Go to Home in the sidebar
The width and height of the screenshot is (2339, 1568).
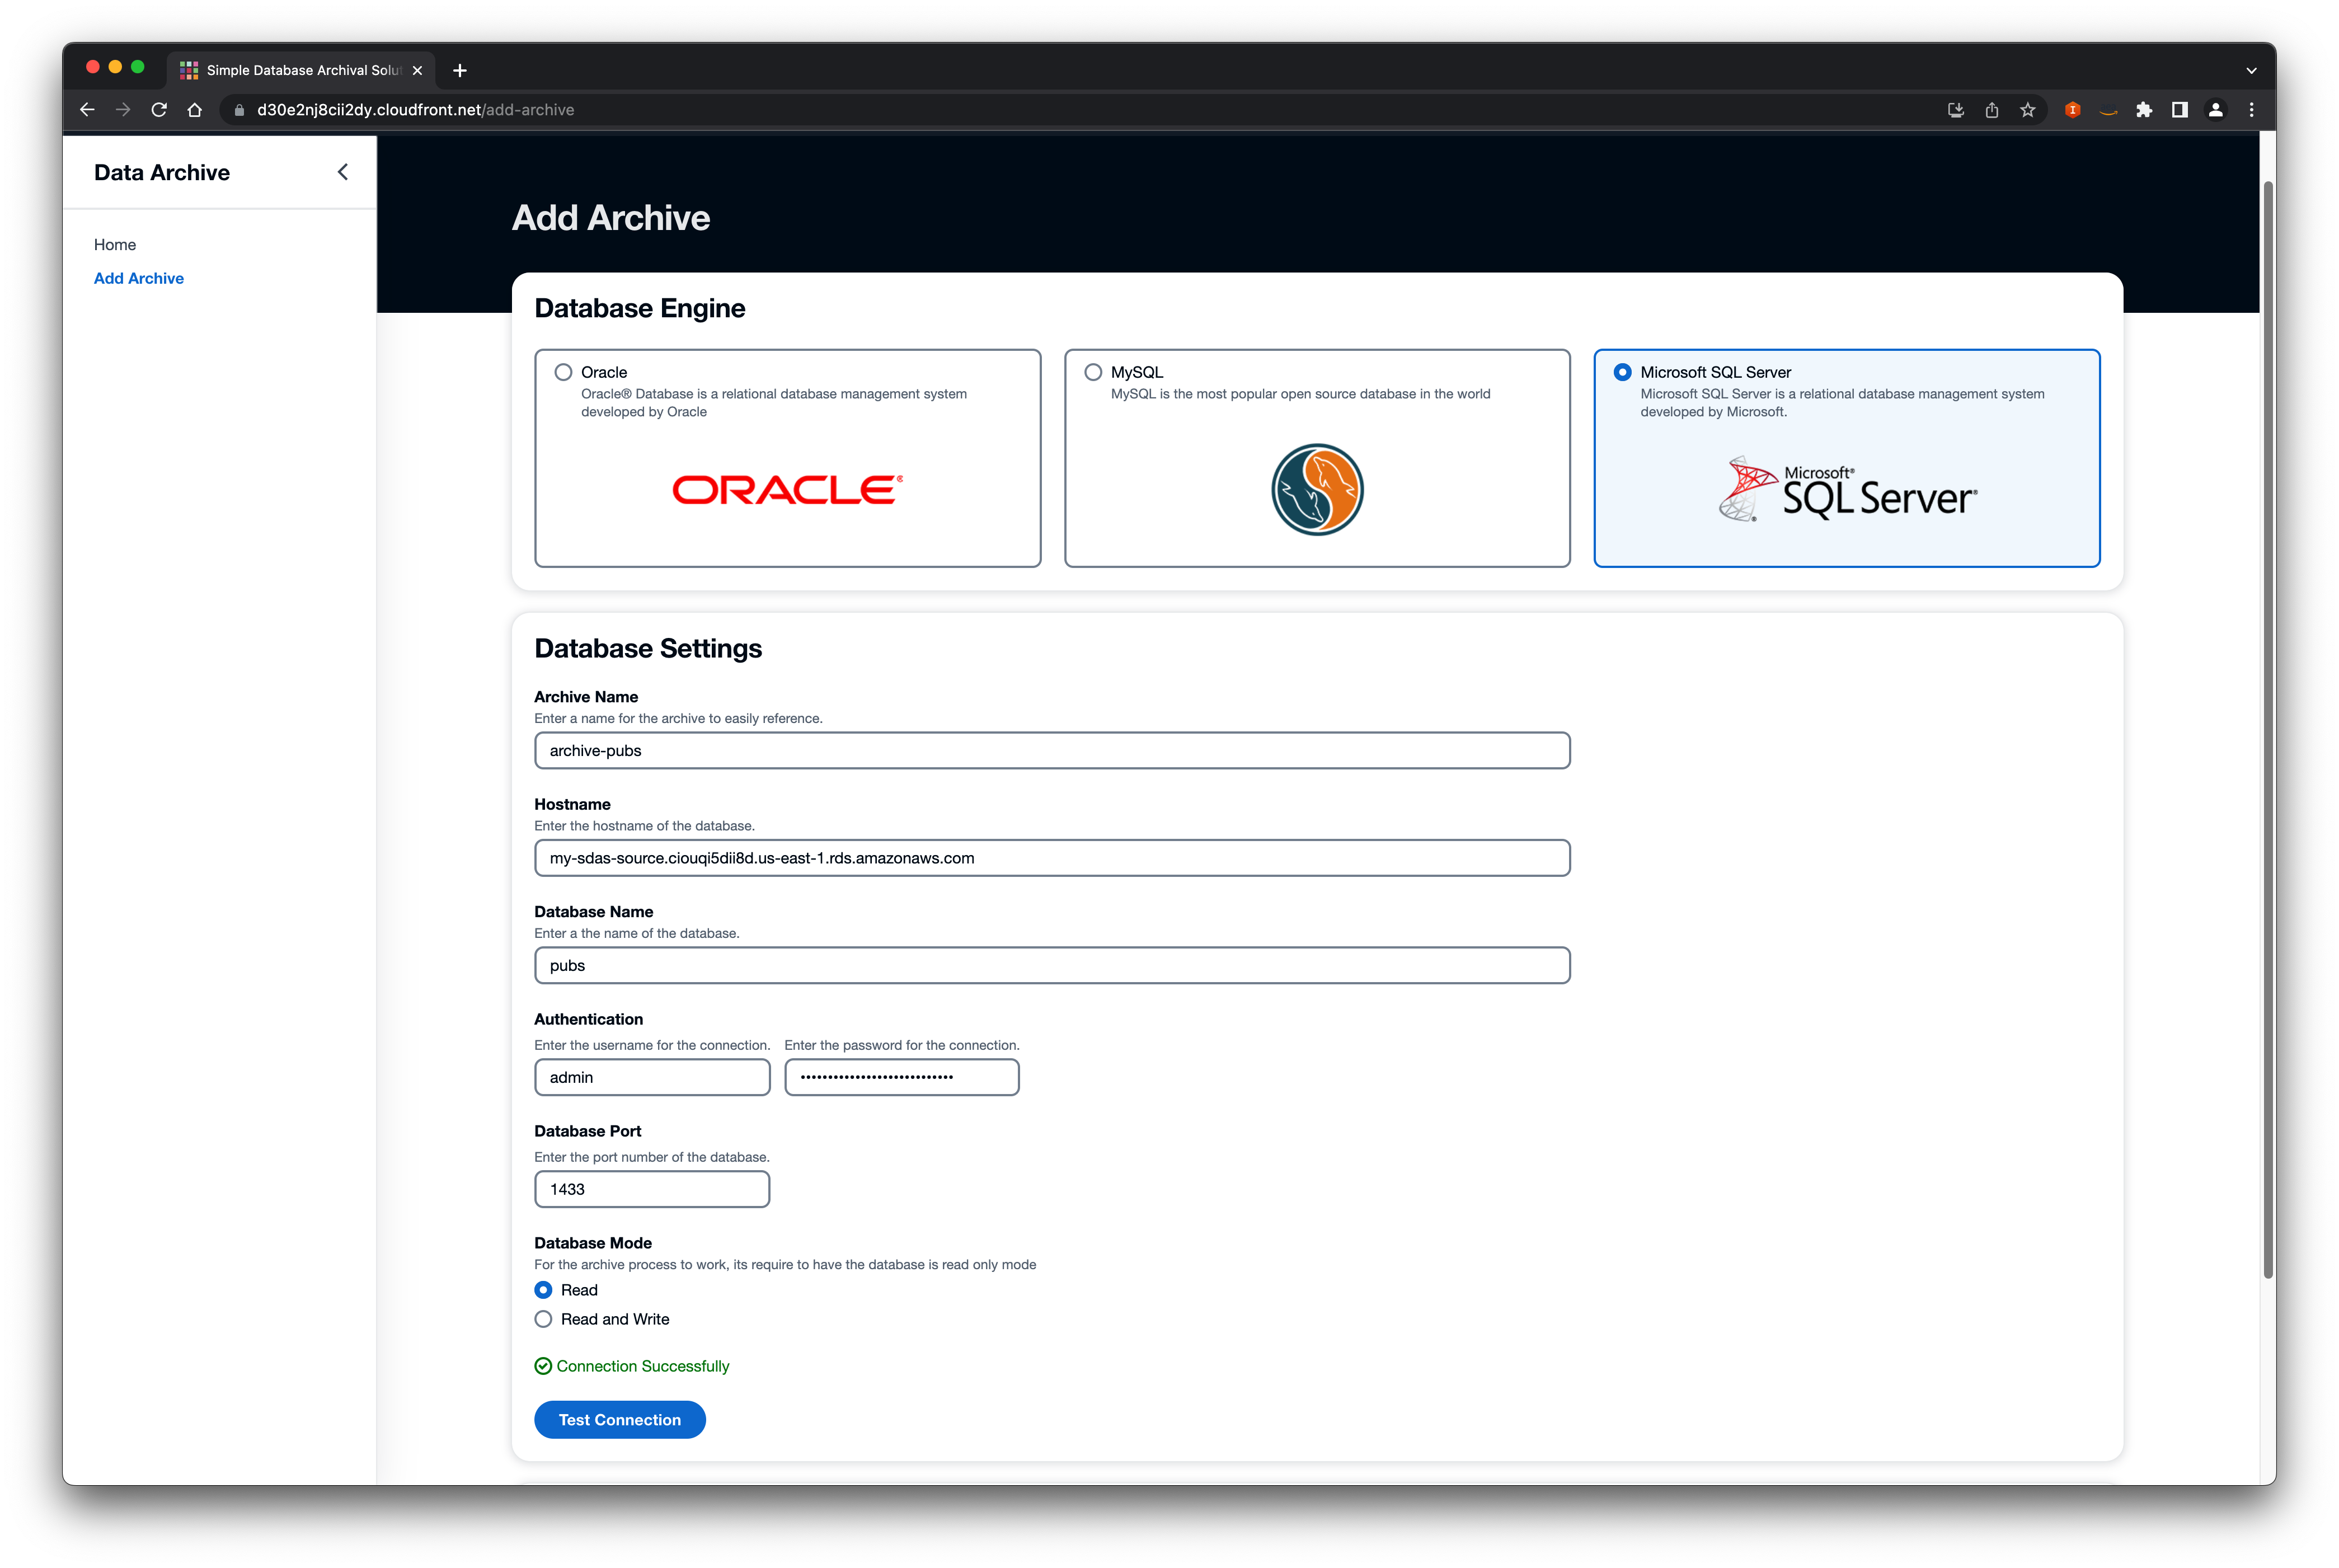[x=115, y=245]
